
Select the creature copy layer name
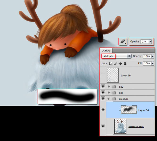tap(136, 127)
